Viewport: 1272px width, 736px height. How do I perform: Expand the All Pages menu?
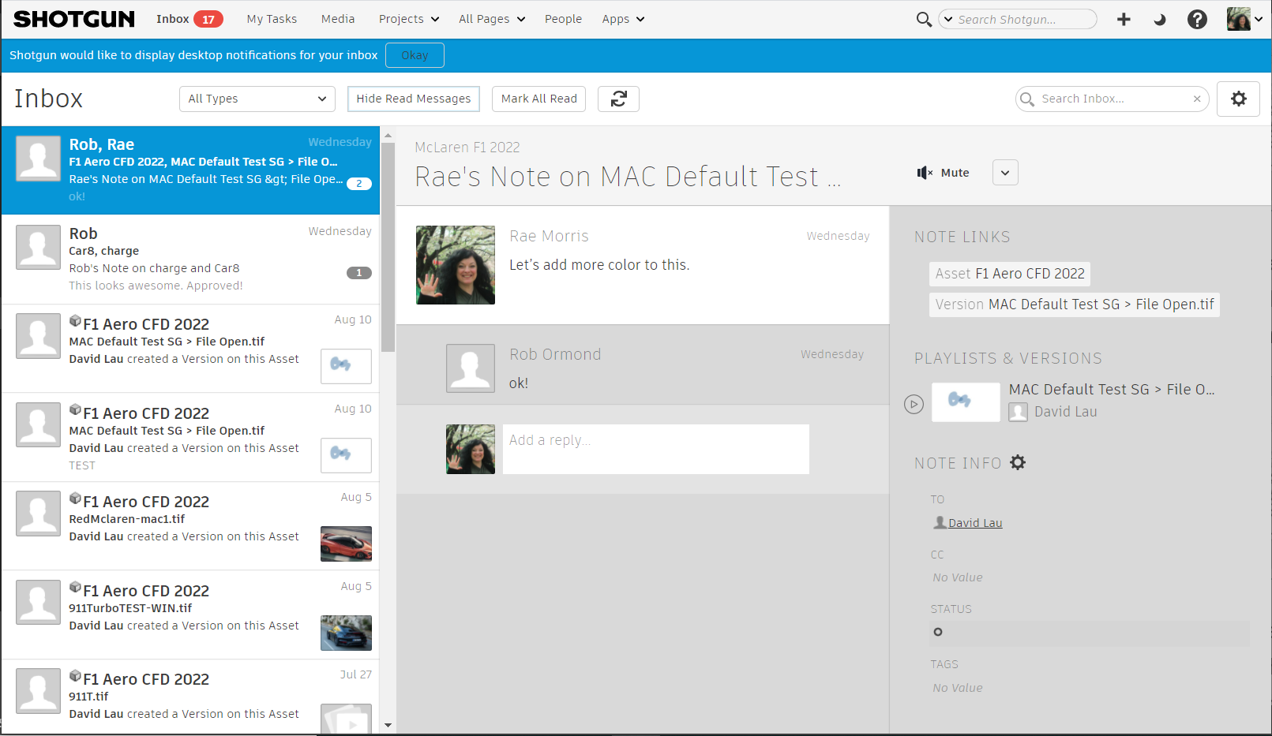(x=492, y=19)
